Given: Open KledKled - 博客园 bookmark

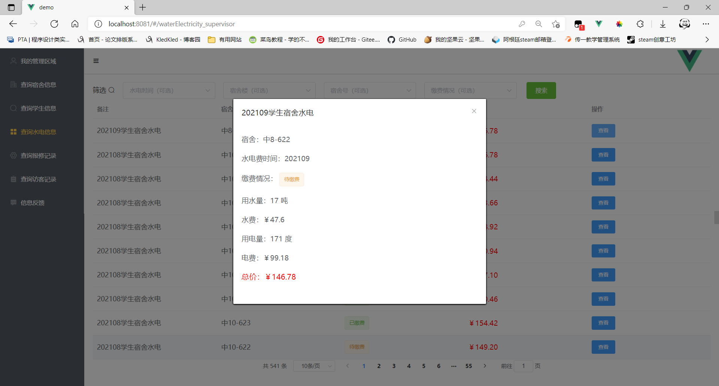Looking at the screenshot, I should 173,40.
